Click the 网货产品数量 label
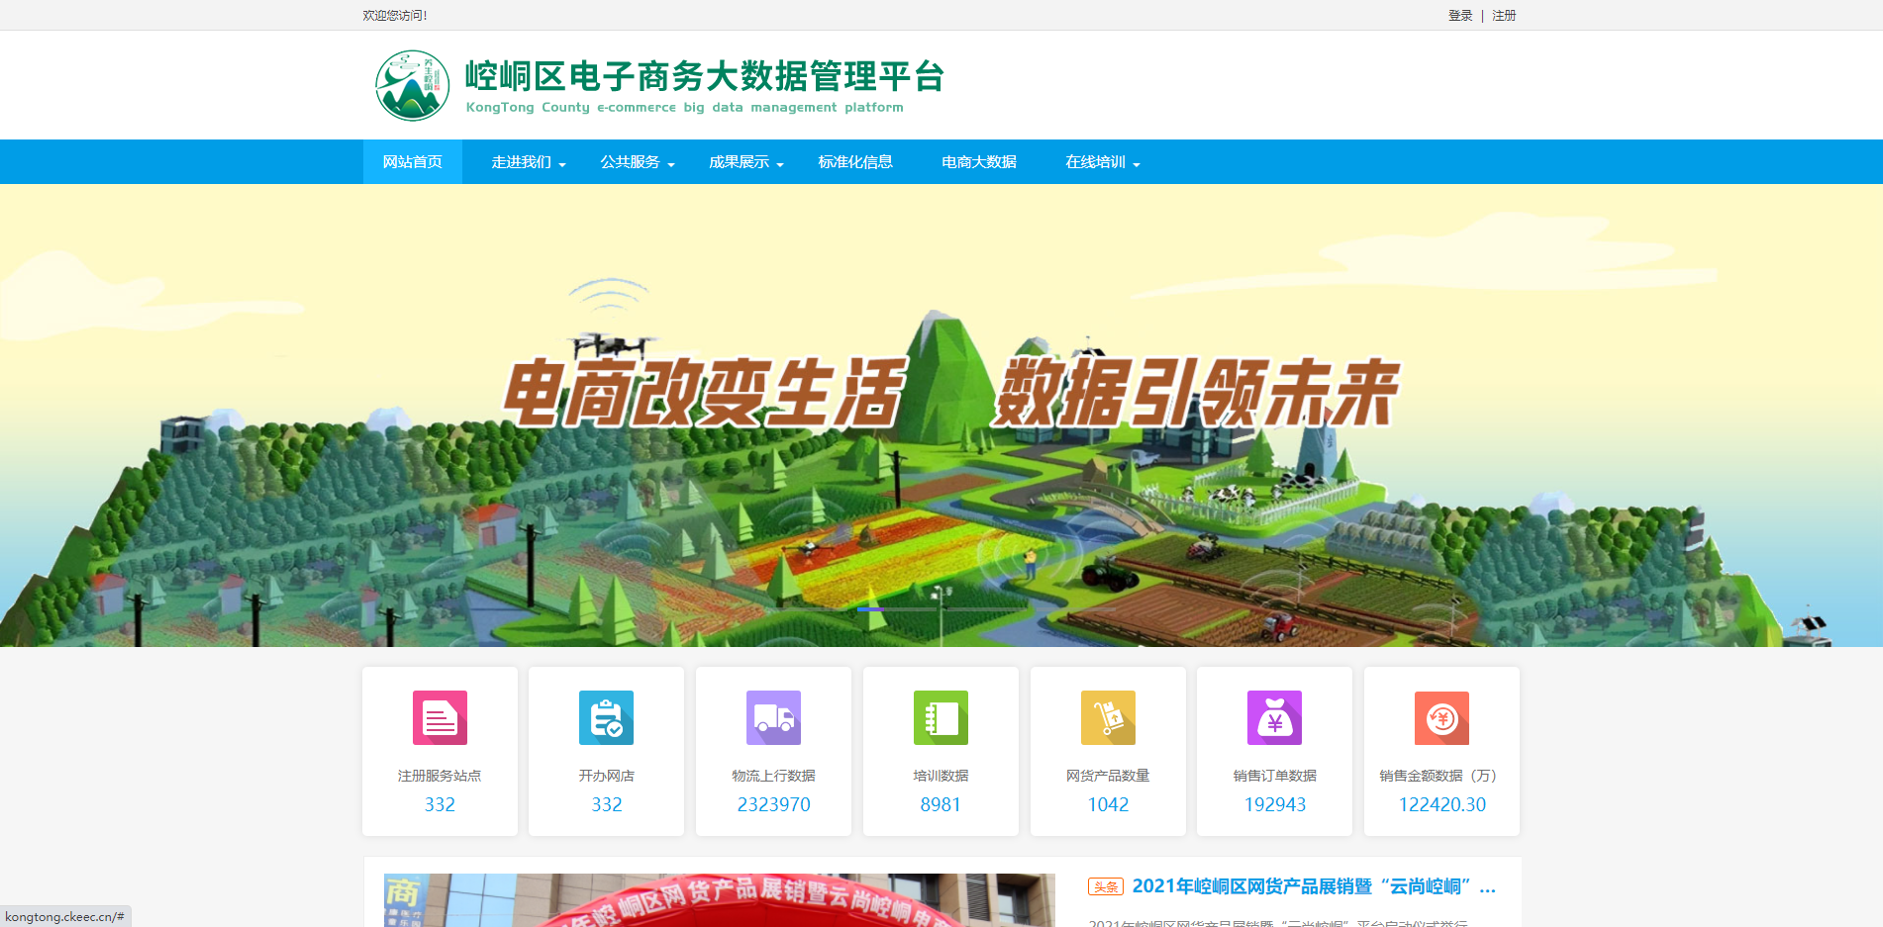The width and height of the screenshot is (1883, 927). click(1108, 776)
